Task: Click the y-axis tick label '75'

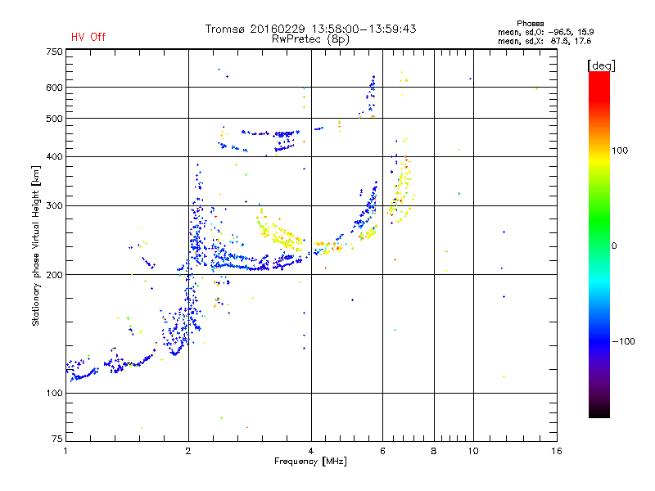Action: click(x=57, y=439)
